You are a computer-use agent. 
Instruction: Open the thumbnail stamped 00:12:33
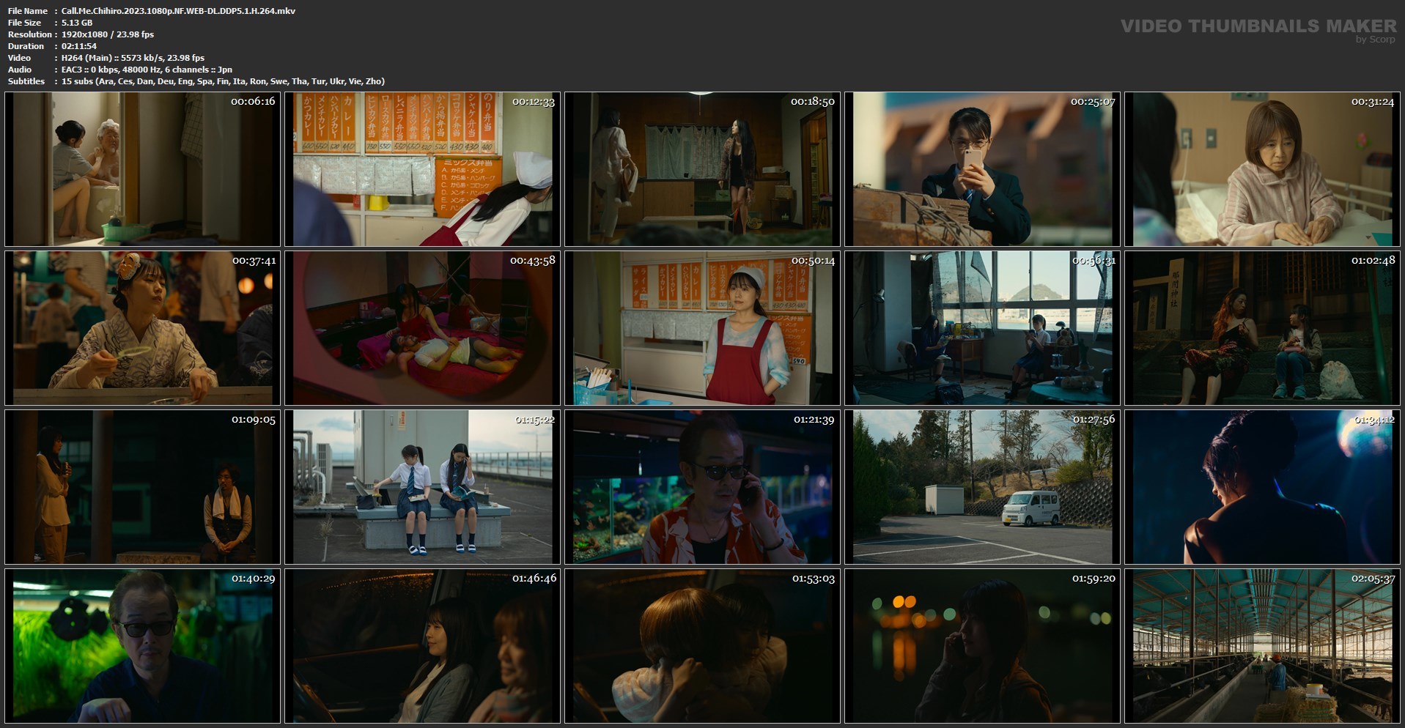coord(422,168)
